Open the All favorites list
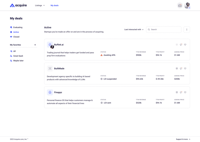200x142 pixels. tap(13, 51)
